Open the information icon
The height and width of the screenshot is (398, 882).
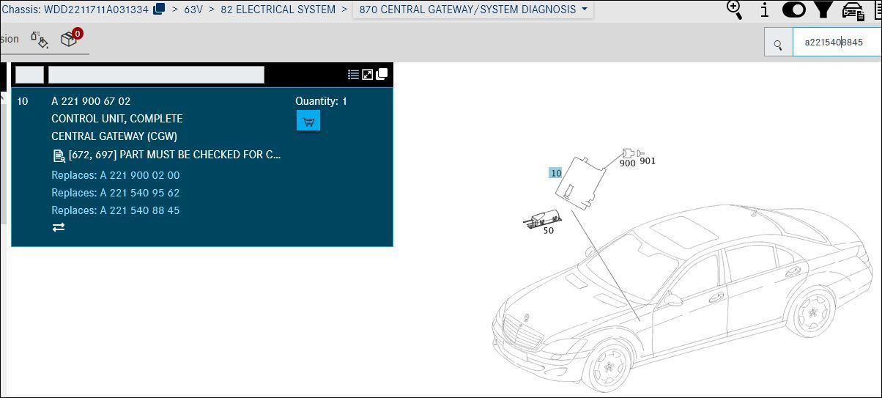click(x=764, y=10)
